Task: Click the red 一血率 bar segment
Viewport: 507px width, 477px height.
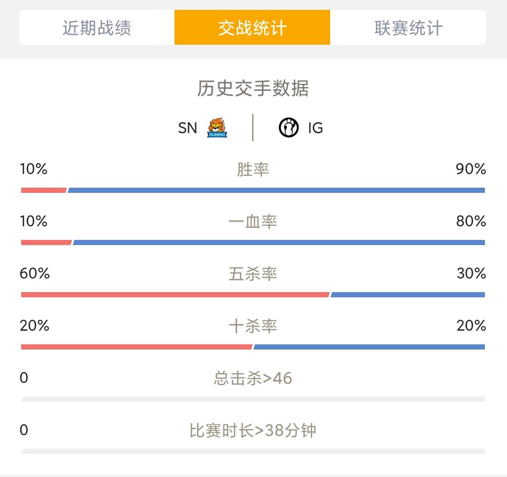Action: 46,243
